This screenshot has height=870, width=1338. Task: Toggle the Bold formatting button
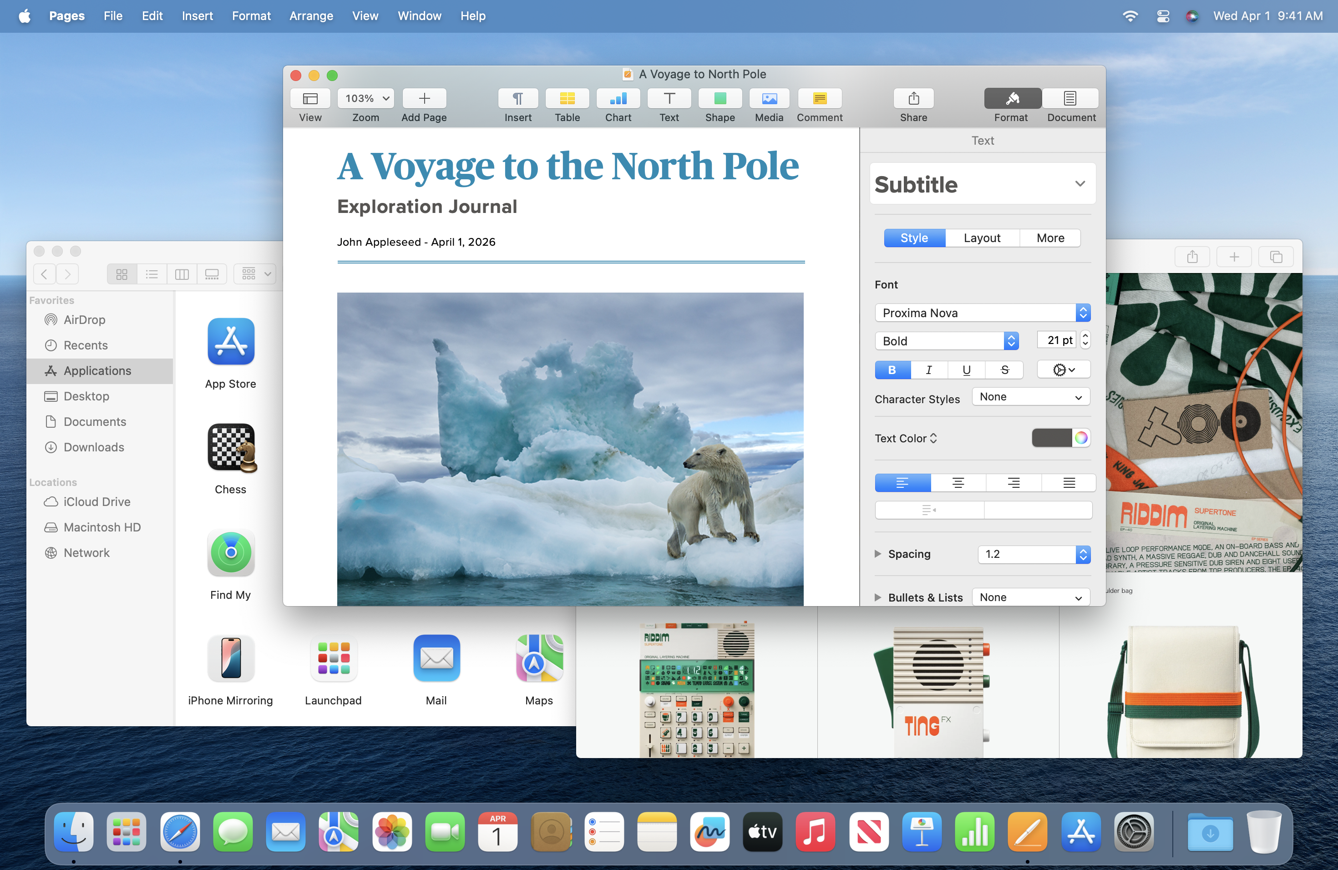click(892, 370)
